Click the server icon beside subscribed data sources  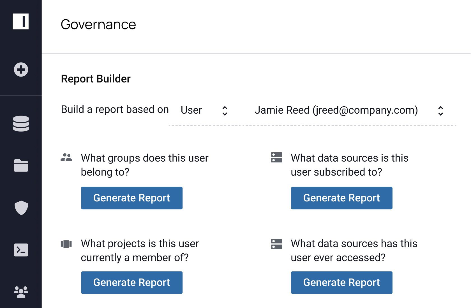coord(276,157)
